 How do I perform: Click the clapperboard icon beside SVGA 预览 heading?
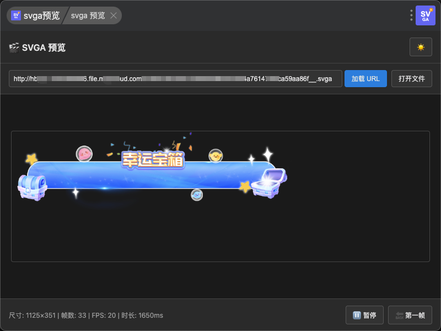pyautogui.click(x=14, y=47)
